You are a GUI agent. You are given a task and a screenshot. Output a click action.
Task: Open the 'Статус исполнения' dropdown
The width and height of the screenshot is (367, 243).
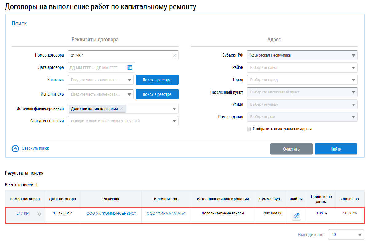[174, 121]
